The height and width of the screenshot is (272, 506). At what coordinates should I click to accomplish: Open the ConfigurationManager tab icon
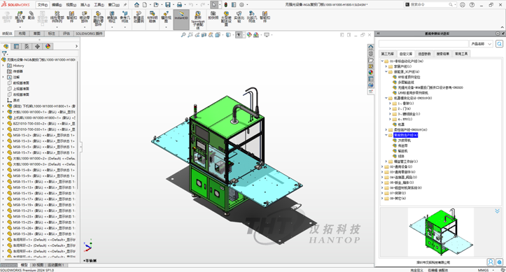click(27, 46)
